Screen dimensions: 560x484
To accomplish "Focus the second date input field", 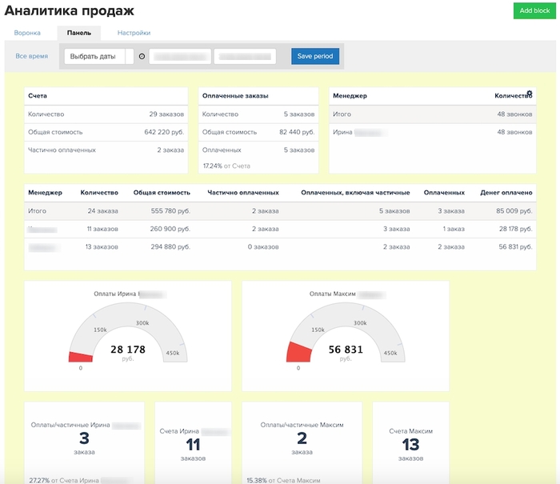I will coord(244,57).
